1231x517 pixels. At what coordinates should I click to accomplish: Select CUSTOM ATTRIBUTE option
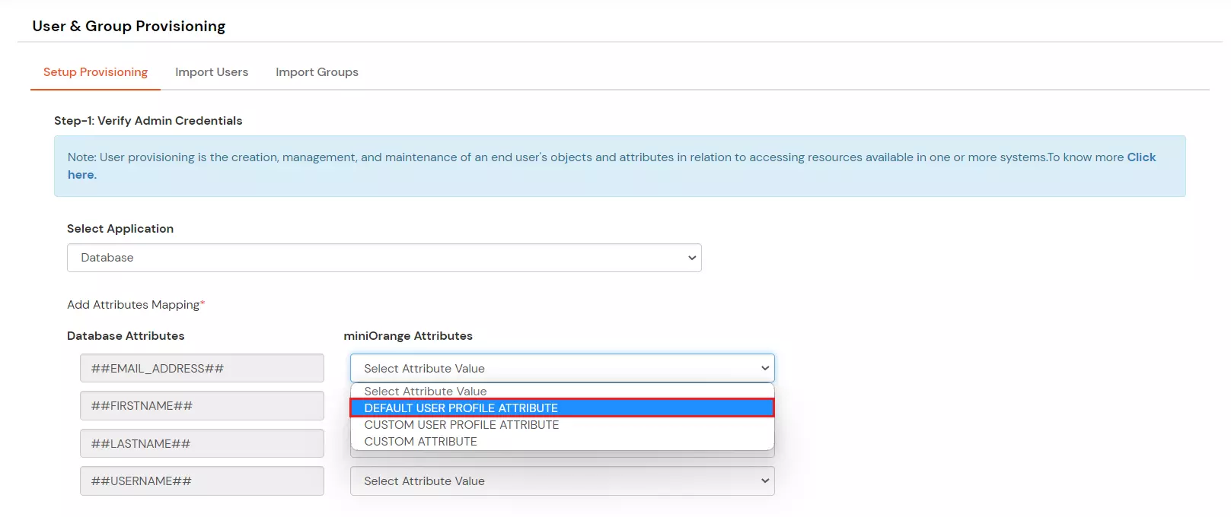(x=562, y=441)
